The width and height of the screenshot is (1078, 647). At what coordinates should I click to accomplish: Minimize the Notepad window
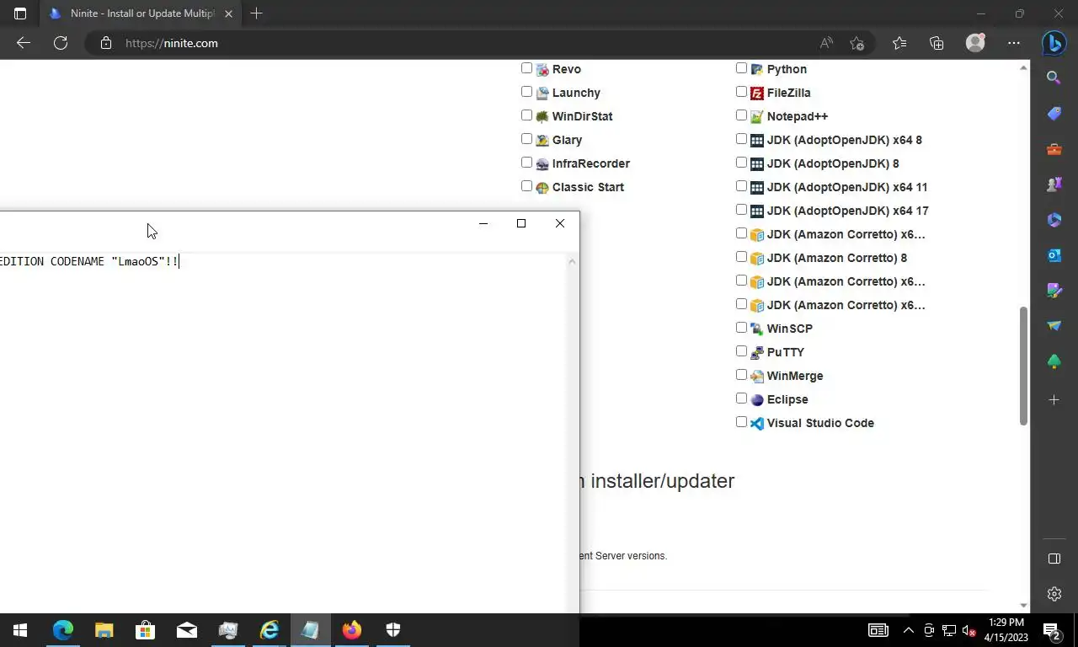click(483, 223)
